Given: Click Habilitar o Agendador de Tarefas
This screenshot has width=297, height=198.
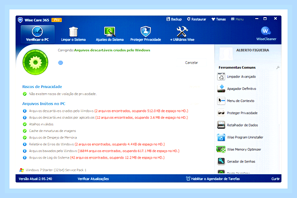Looking at the screenshot, I should [216, 179].
